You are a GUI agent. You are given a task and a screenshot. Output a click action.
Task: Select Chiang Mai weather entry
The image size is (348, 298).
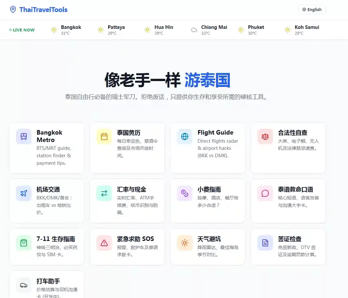coord(209,30)
